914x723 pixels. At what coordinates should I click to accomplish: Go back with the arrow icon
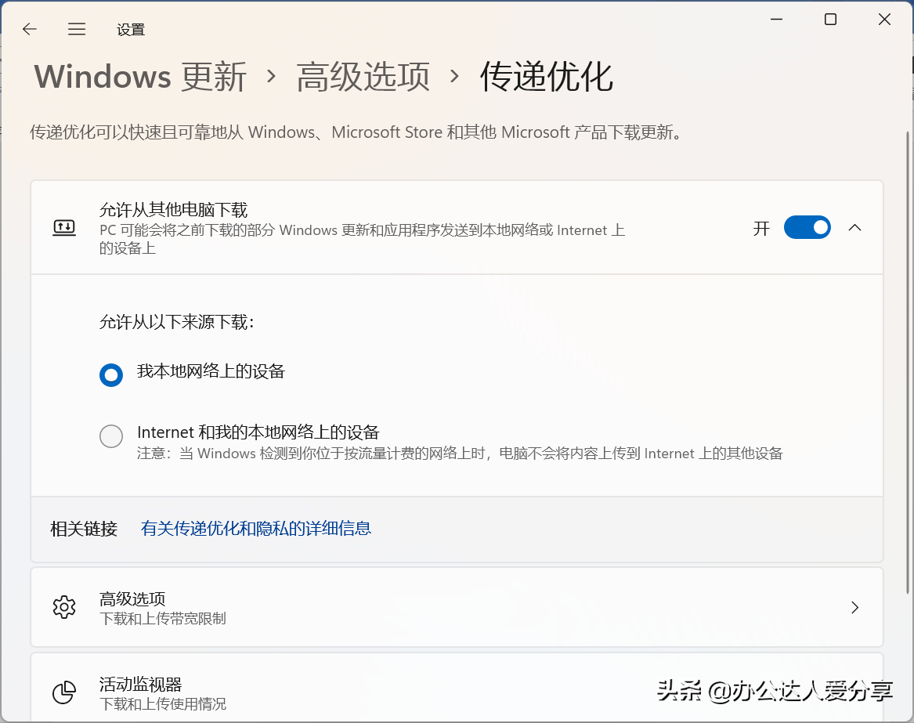29,29
